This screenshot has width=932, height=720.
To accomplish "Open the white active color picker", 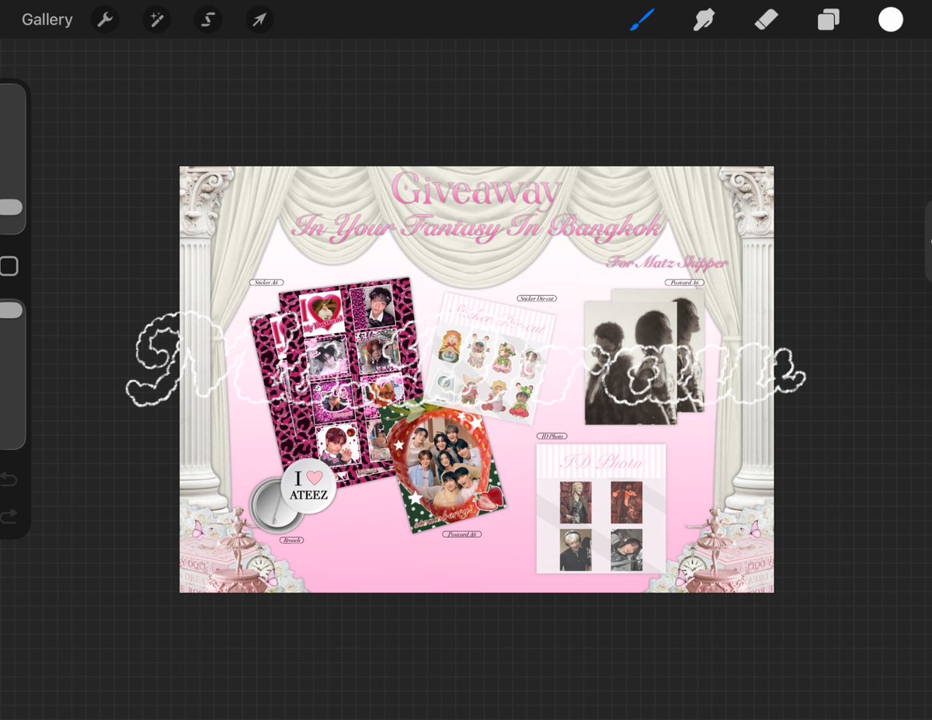I will click(891, 19).
